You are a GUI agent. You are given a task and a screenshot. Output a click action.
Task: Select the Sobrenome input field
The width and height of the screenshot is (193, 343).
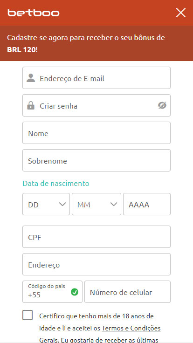[x=96, y=160]
